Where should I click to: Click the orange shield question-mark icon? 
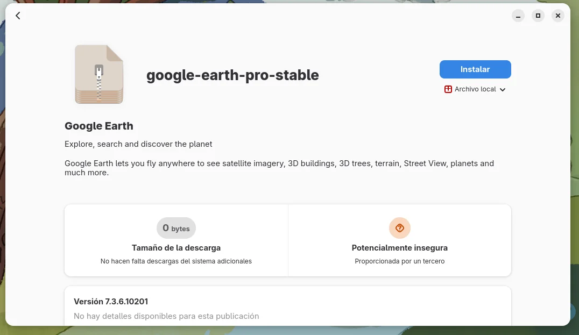399,228
